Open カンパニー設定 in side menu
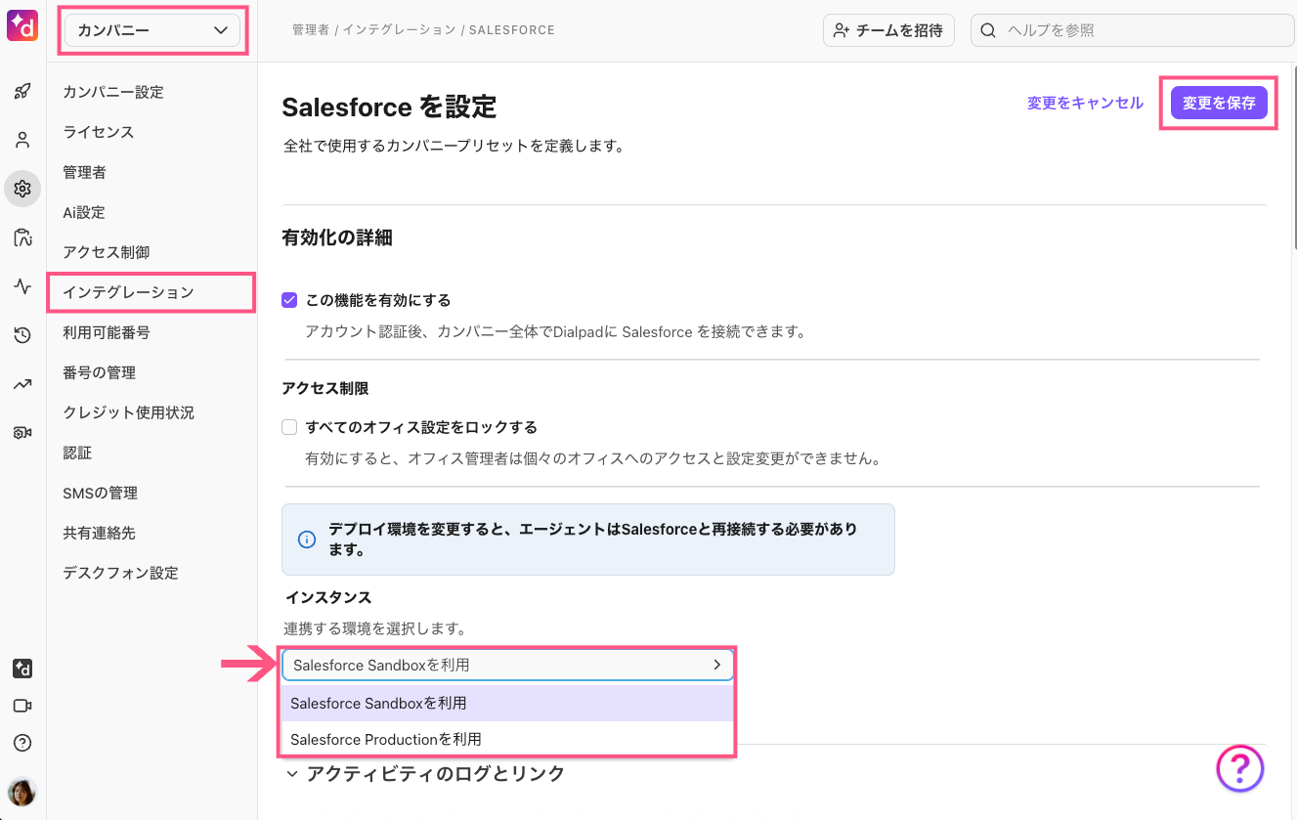Viewport: 1297px width, 820px height. (x=113, y=92)
